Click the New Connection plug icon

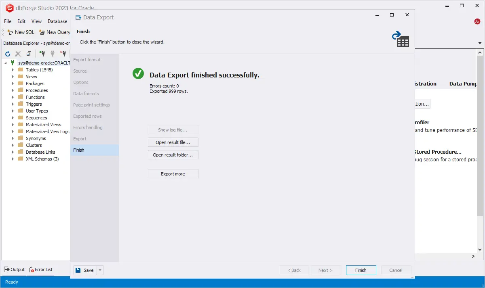coord(42,53)
